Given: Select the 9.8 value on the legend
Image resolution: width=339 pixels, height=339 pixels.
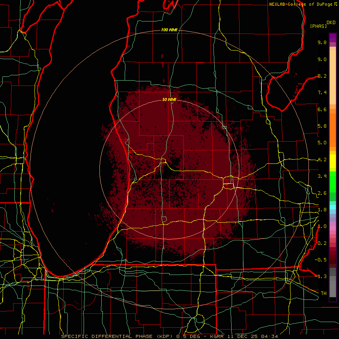Looking at the screenshot, I should (x=322, y=42).
